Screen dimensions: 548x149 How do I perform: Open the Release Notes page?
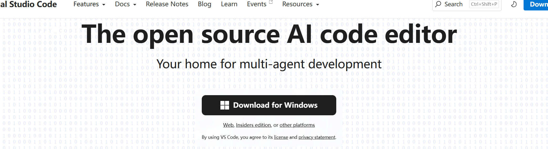[167, 4]
